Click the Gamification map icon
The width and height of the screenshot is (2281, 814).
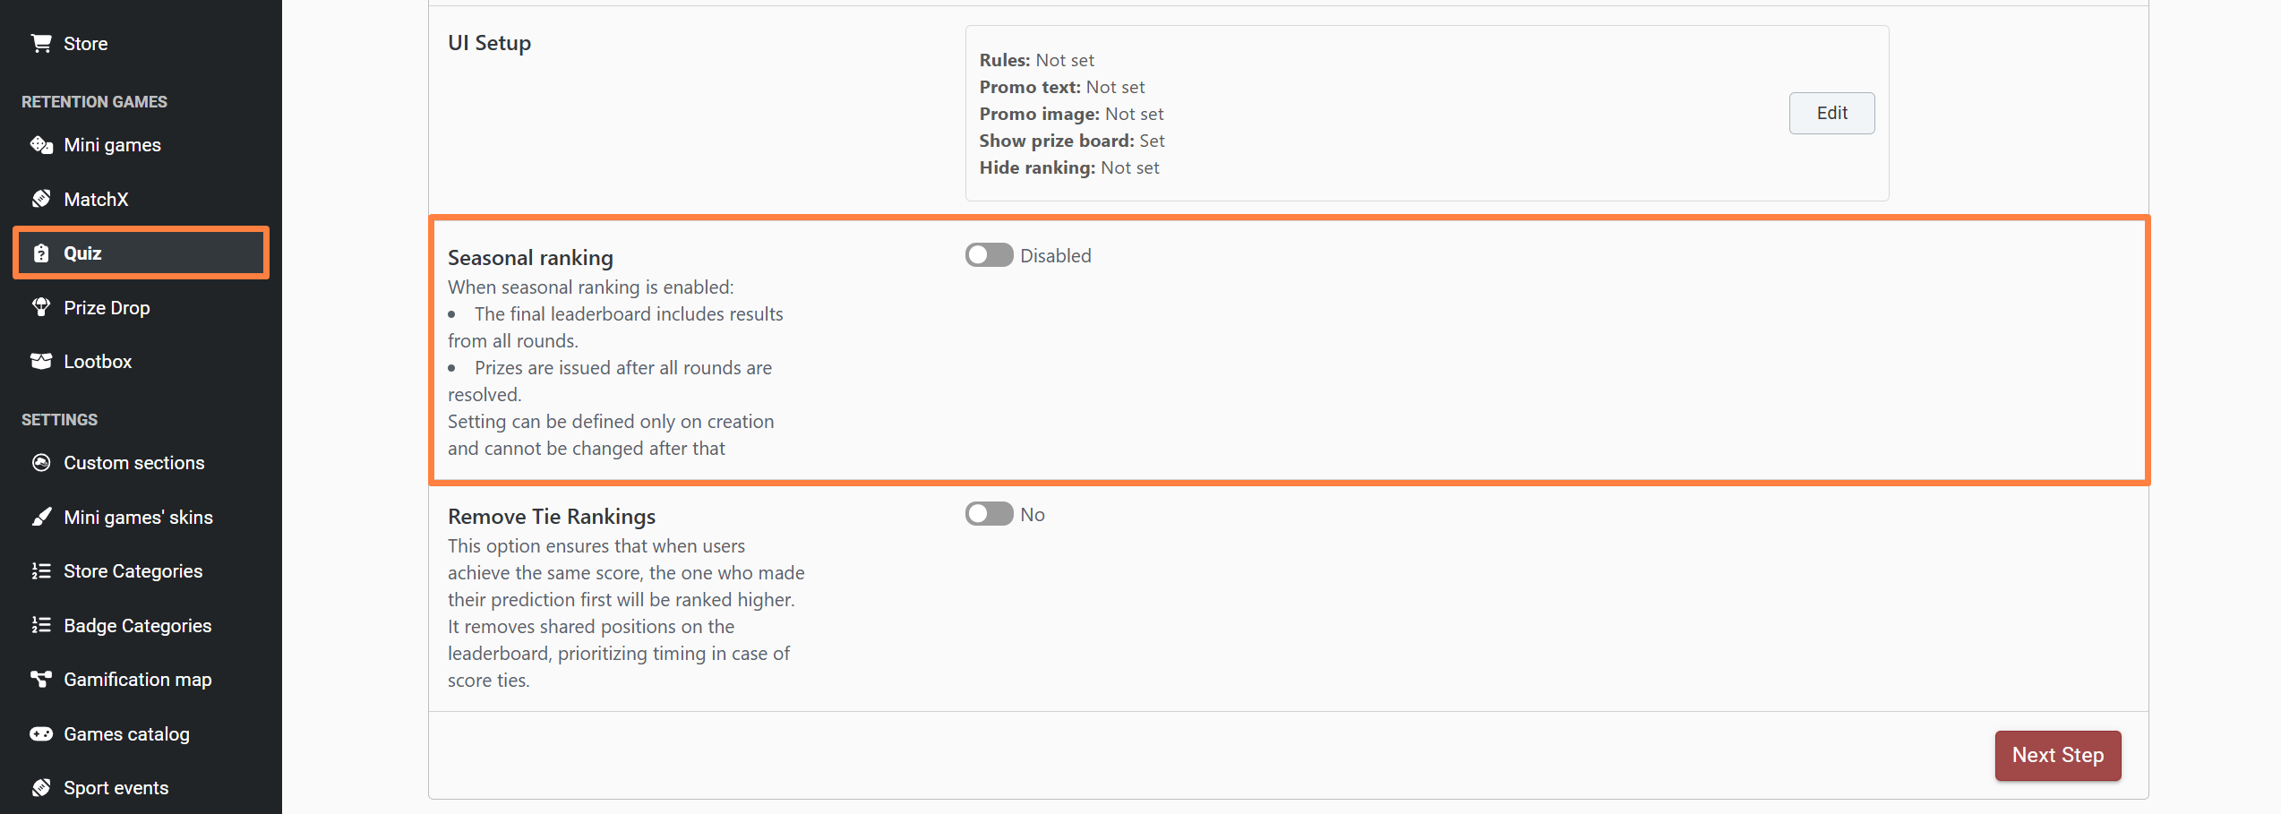coord(41,680)
